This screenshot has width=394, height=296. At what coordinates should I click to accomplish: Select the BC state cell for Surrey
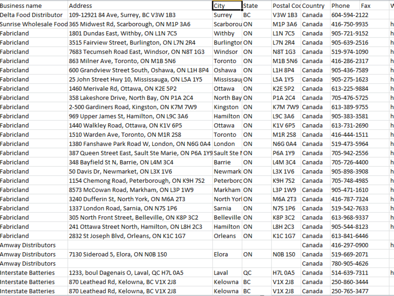pyautogui.click(x=257, y=15)
